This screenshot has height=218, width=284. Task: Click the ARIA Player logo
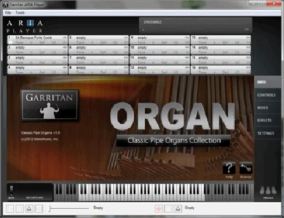coord(25,27)
